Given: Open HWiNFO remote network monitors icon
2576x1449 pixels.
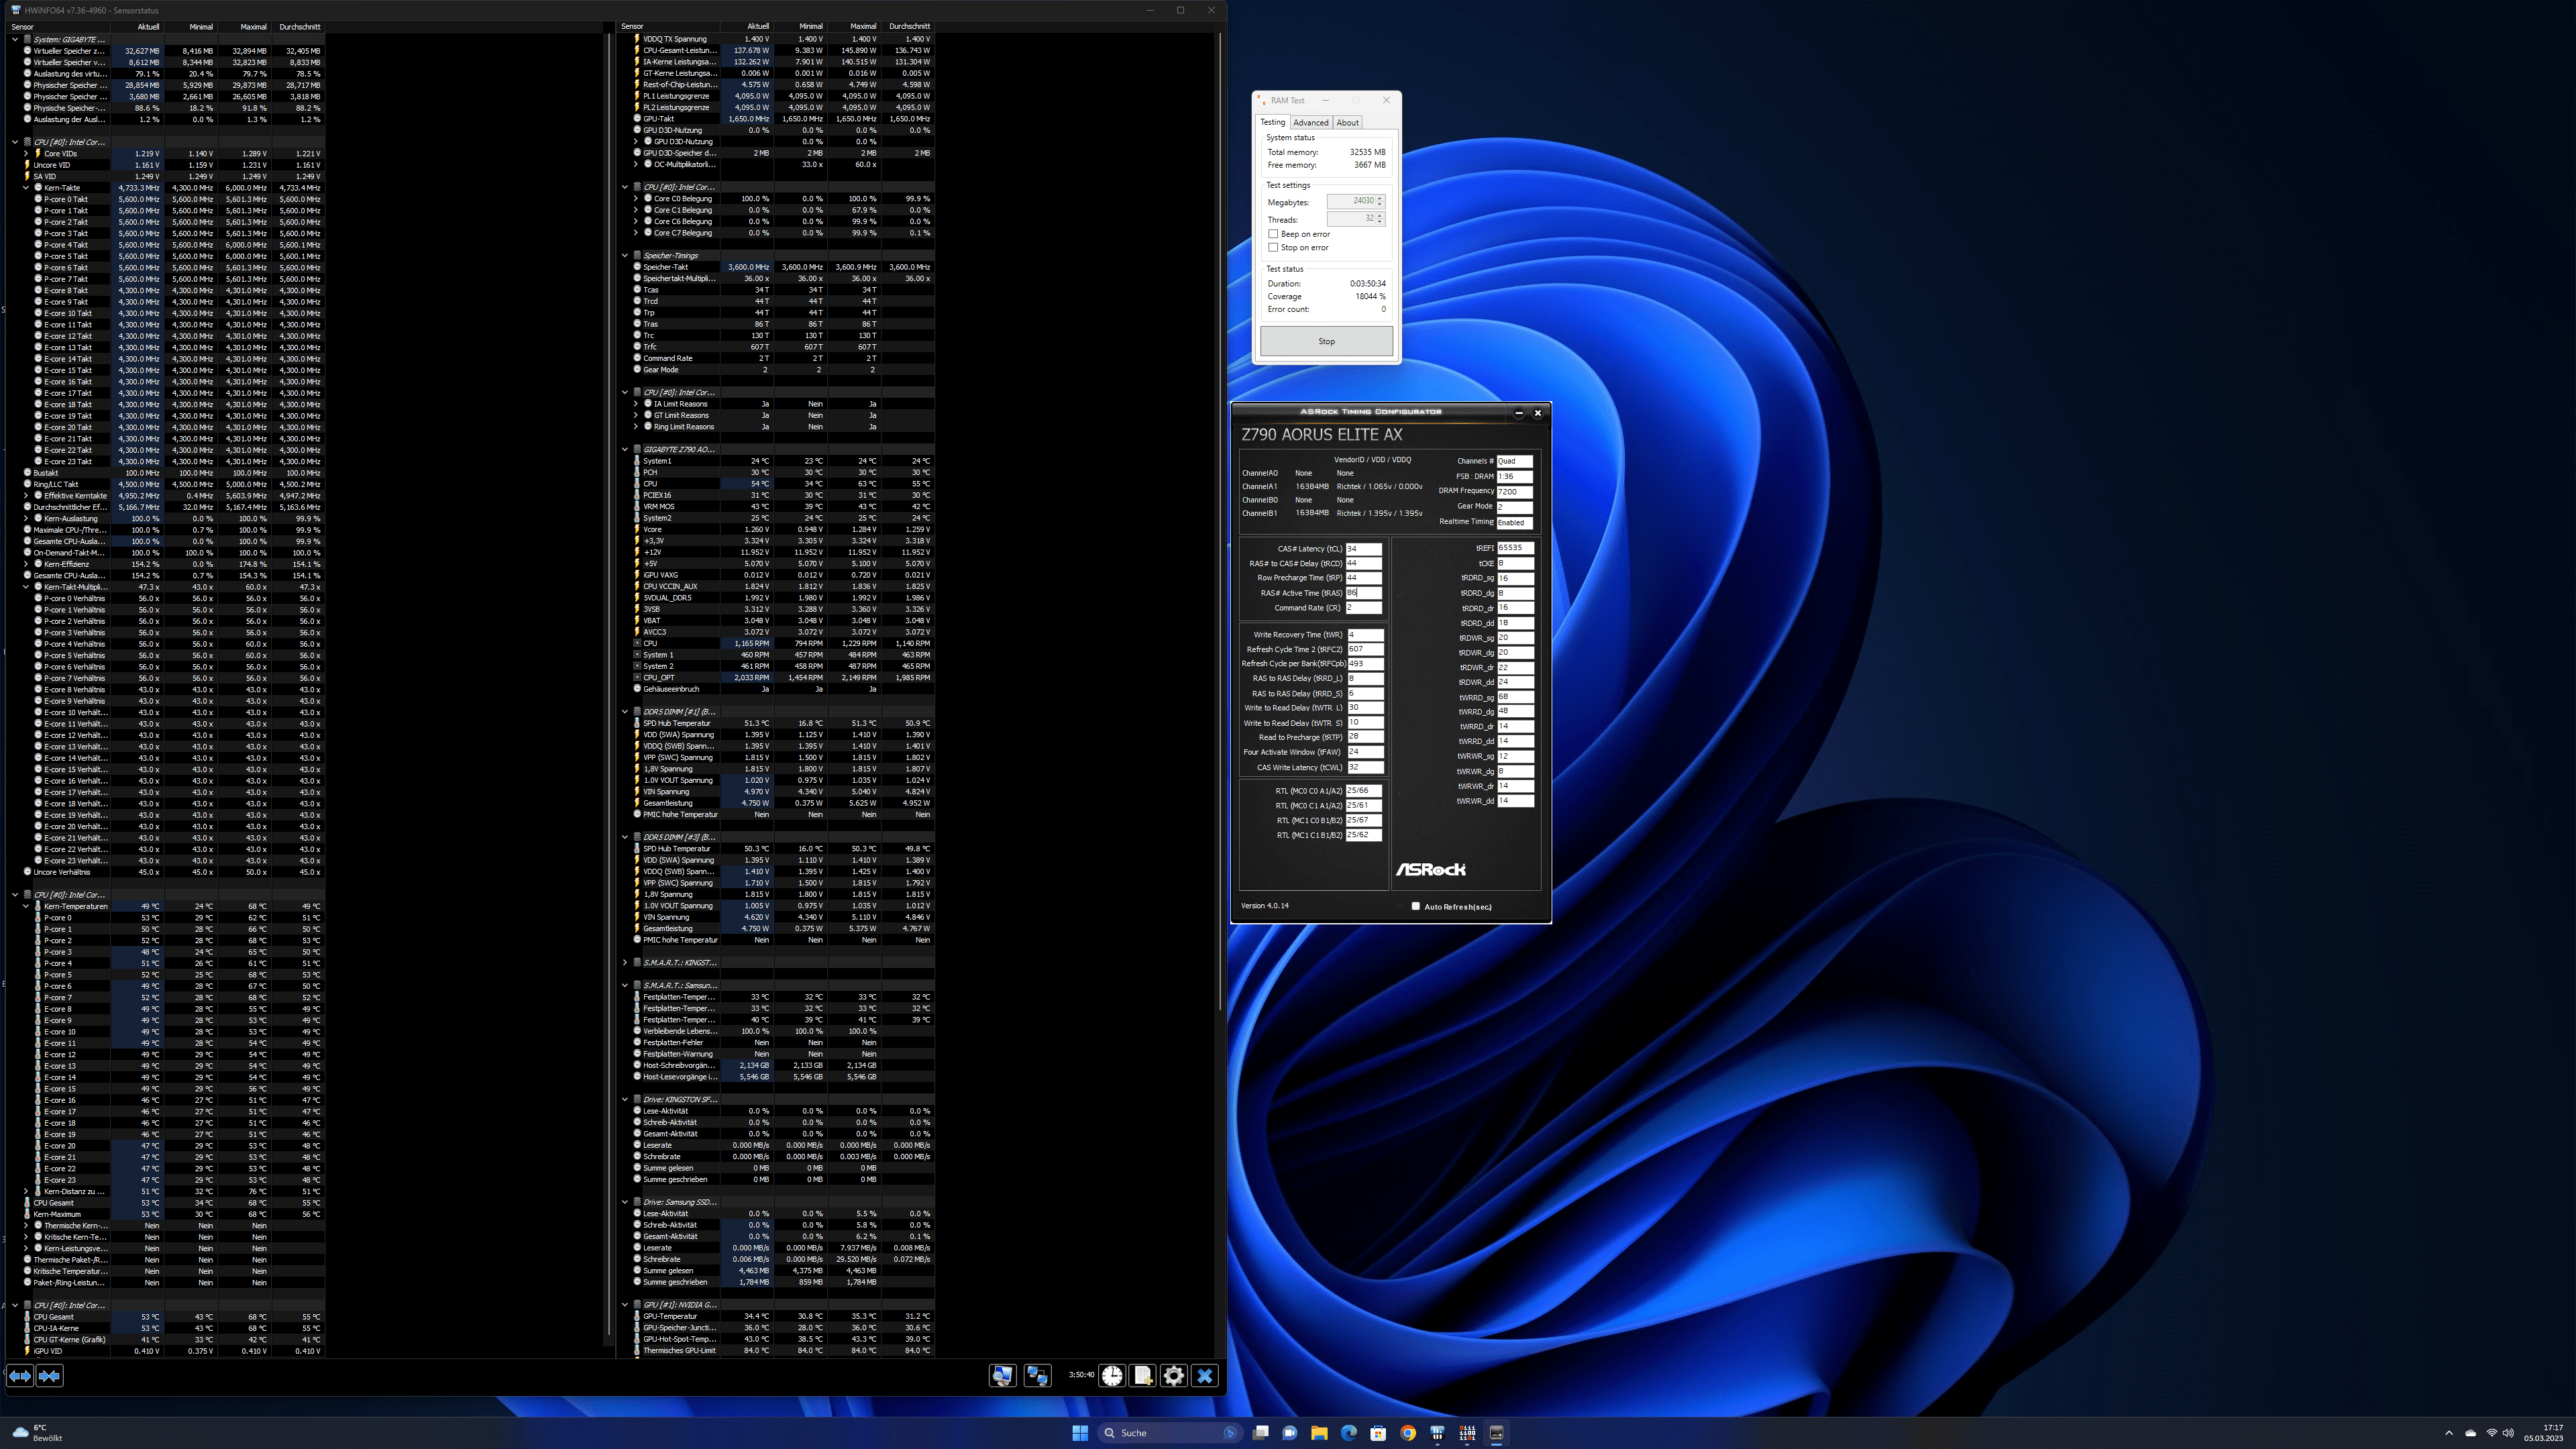Looking at the screenshot, I should coord(1037,1376).
